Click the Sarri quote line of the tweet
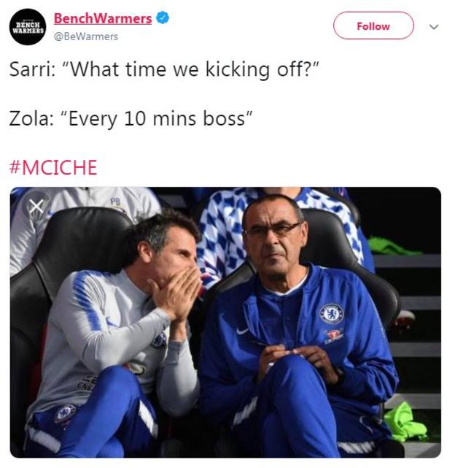455x468 pixels. tap(165, 72)
